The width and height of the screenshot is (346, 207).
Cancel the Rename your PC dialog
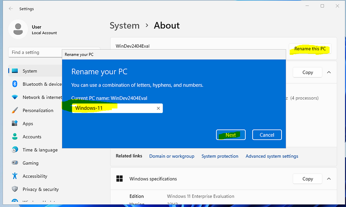[267, 135]
